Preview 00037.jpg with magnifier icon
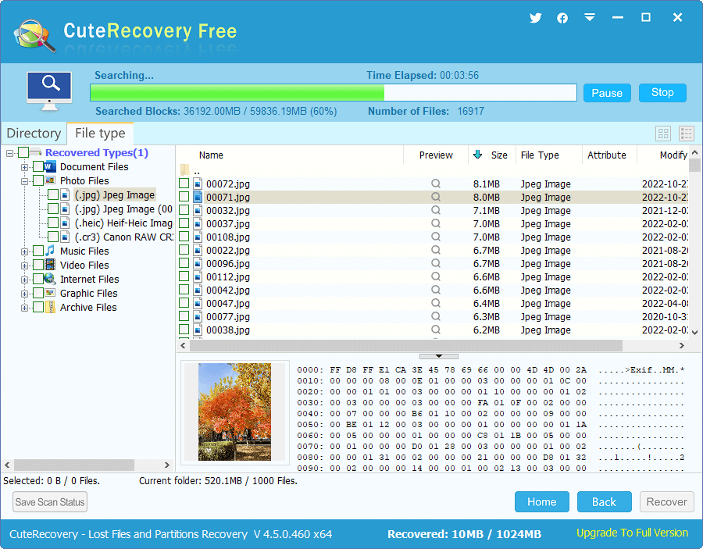This screenshot has width=703, height=549. click(435, 223)
